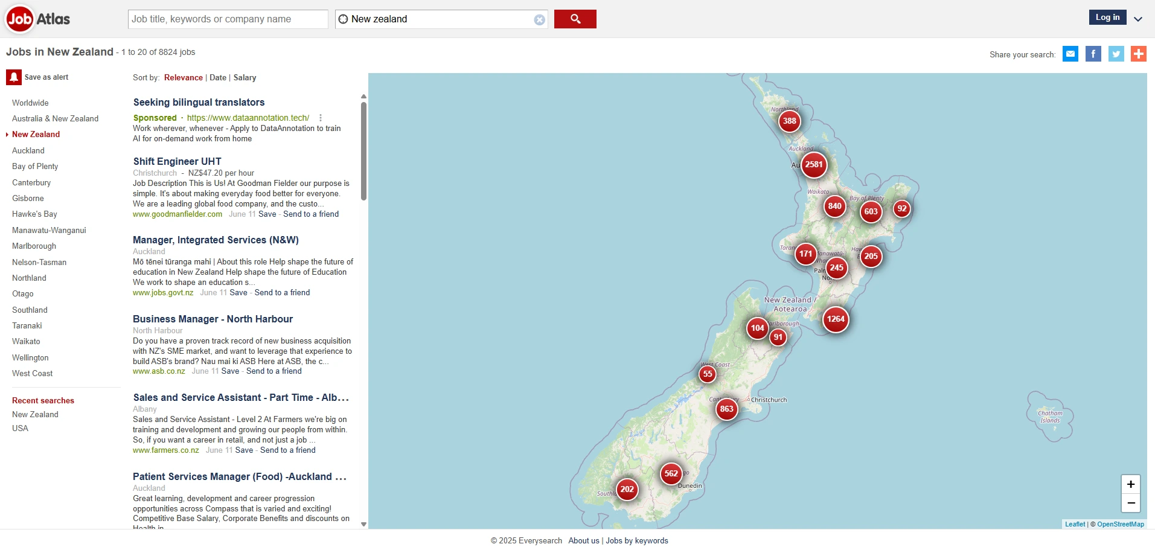Save the Manager, Integrated Services job
This screenshot has height=547, width=1155.
coord(238,292)
